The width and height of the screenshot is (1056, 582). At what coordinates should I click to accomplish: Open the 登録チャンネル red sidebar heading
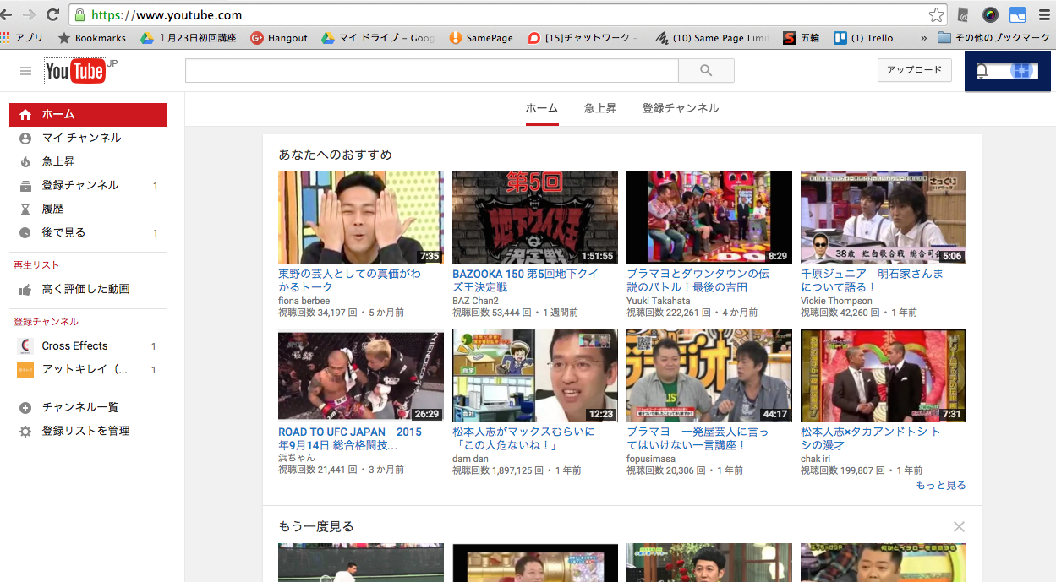[46, 322]
